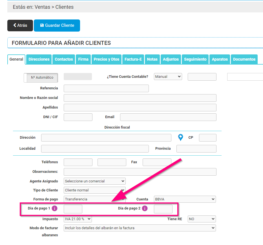Go to the Factura-E tab
This screenshot has width=263, height=245.
pyautogui.click(x=133, y=59)
